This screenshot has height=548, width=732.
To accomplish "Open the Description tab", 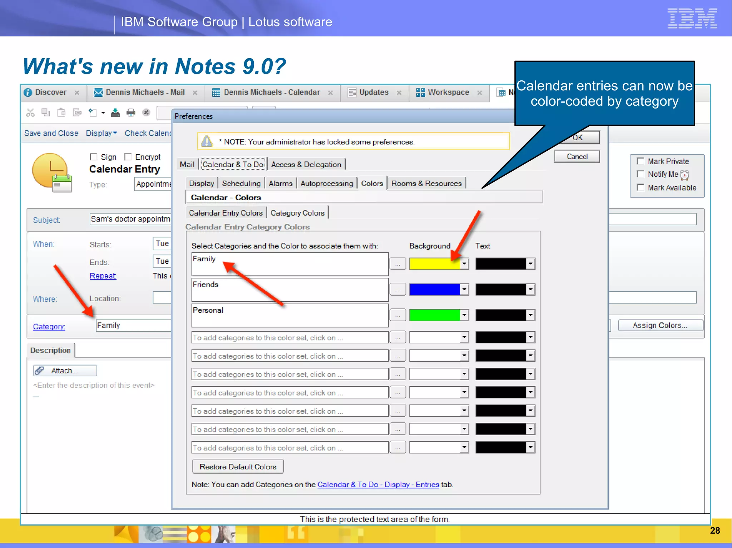I will click(51, 350).
